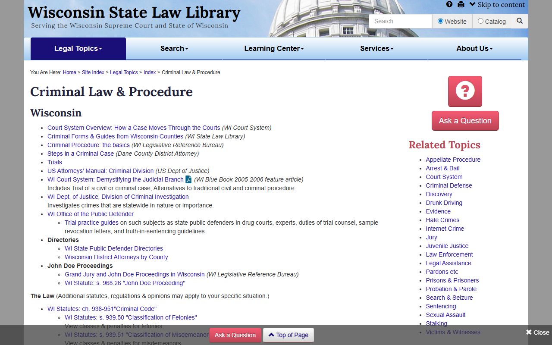Open Hate Crimes related topic
552x345 pixels.
pyautogui.click(x=443, y=220)
